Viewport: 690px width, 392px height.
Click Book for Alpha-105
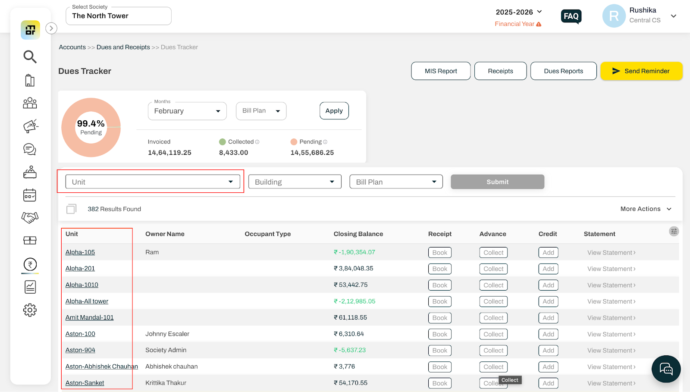pos(440,253)
